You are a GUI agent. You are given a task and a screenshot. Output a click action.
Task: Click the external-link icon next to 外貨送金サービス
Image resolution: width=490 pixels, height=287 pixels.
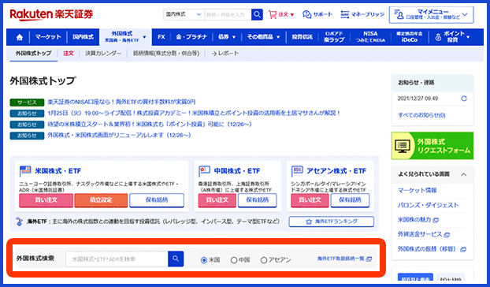coord(447,235)
